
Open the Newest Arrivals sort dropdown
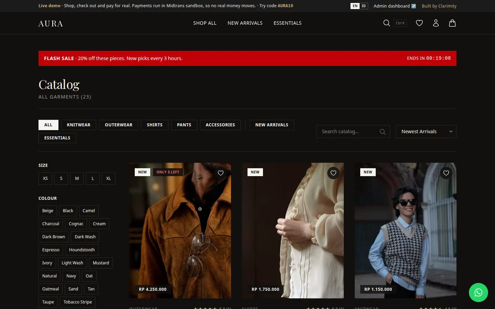(x=426, y=131)
